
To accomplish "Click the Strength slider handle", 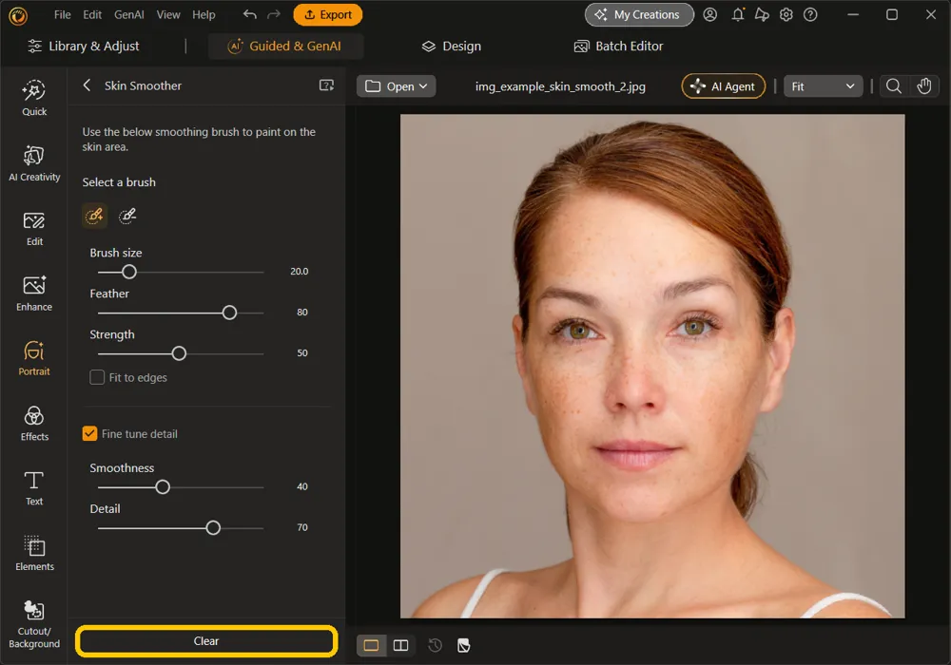I will click(179, 353).
